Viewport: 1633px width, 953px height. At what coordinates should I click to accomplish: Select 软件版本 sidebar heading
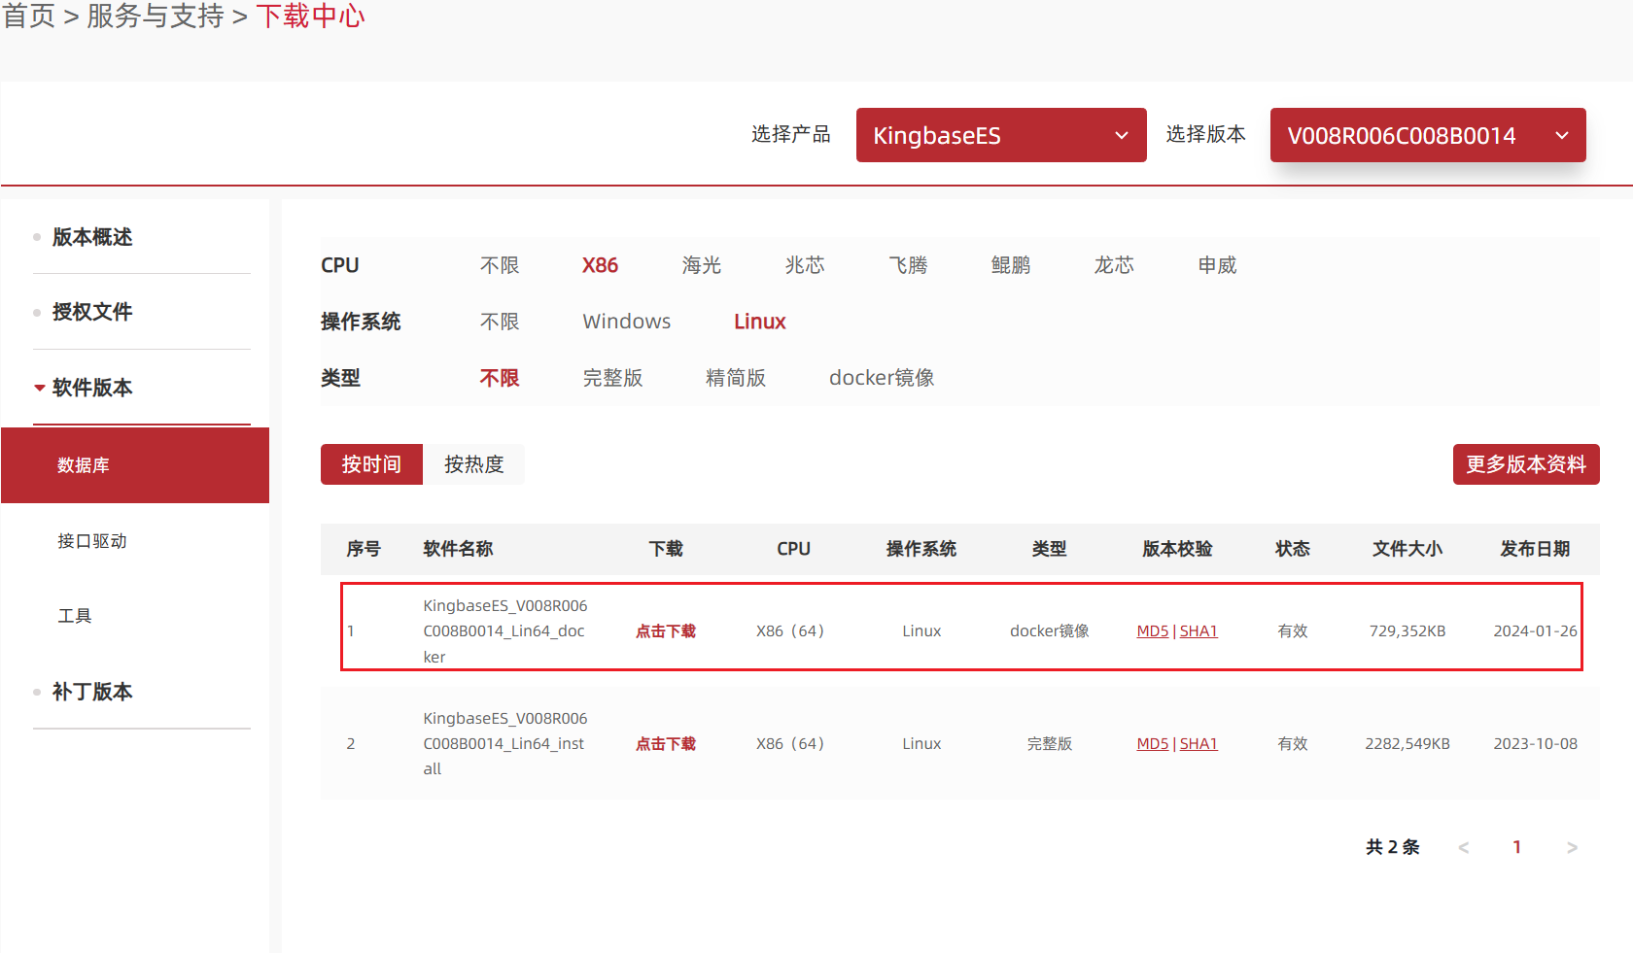click(92, 388)
